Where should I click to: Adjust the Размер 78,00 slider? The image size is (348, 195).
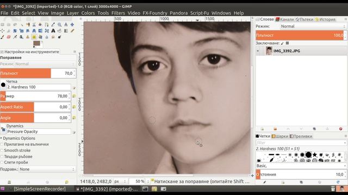click(35, 96)
